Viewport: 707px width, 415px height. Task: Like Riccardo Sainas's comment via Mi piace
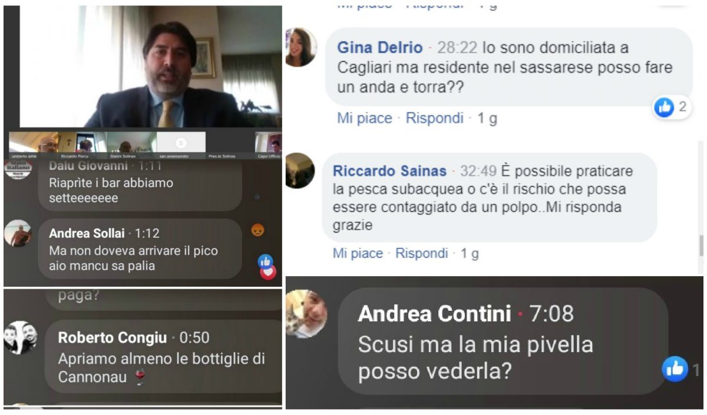coord(358,254)
